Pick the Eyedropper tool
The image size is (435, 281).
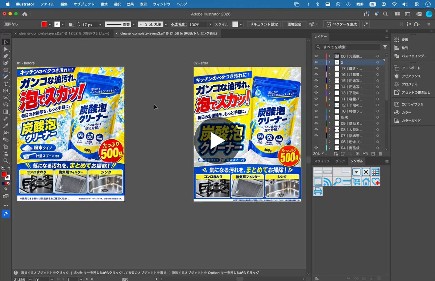(6, 126)
